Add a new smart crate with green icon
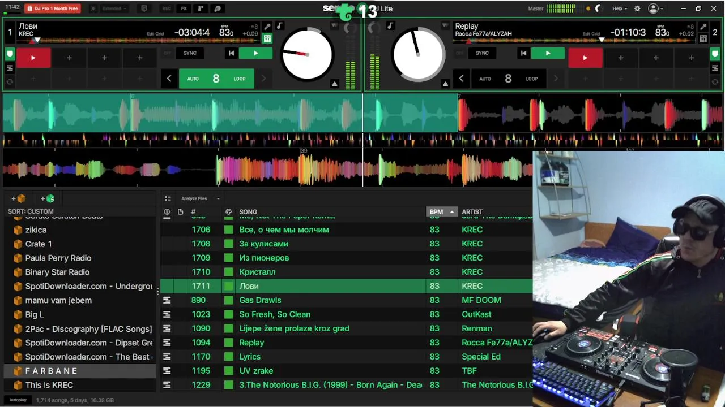Screen dimensions: 725x407 [x=48, y=198]
